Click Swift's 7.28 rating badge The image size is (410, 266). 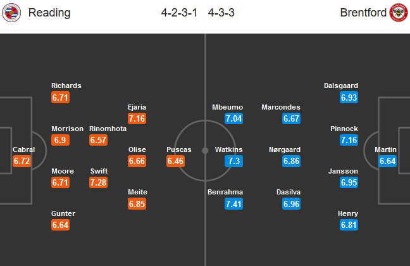(x=99, y=182)
